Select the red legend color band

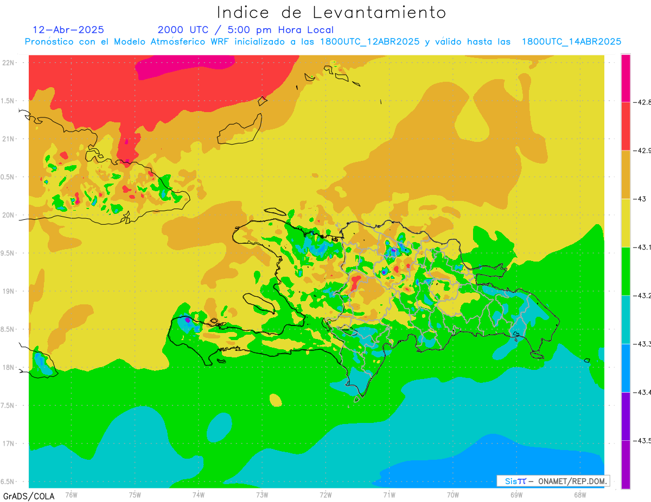pyautogui.click(x=626, y=126)
